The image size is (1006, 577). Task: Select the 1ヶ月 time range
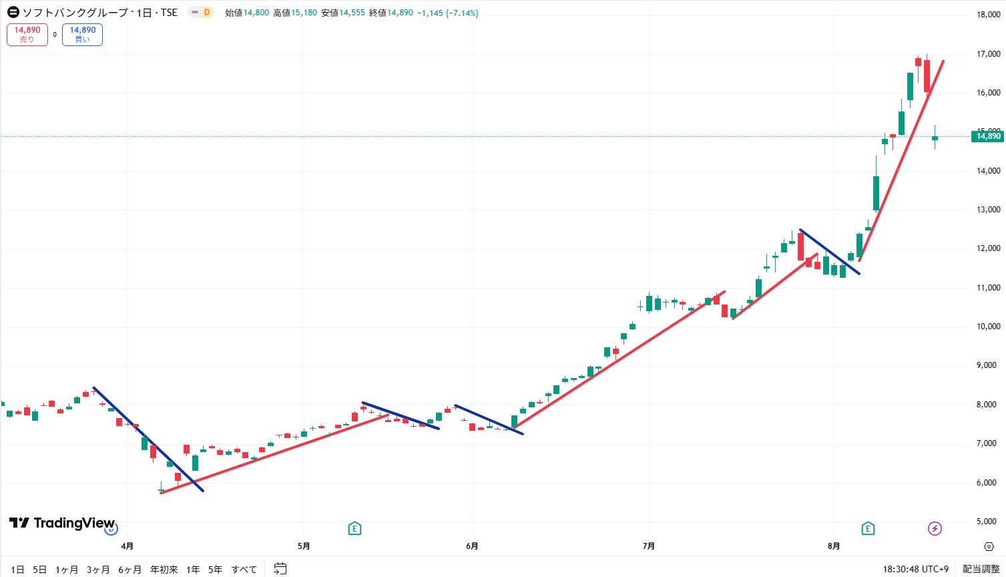[x=67, y=570]
